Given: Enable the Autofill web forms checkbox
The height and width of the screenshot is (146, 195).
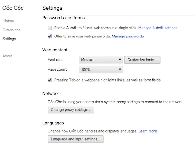Looking at the screenshot, I should coord(50,28).
